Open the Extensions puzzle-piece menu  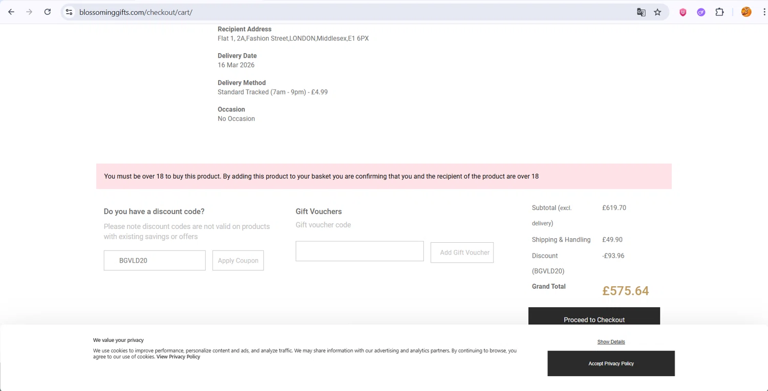(x=719, y=12)
